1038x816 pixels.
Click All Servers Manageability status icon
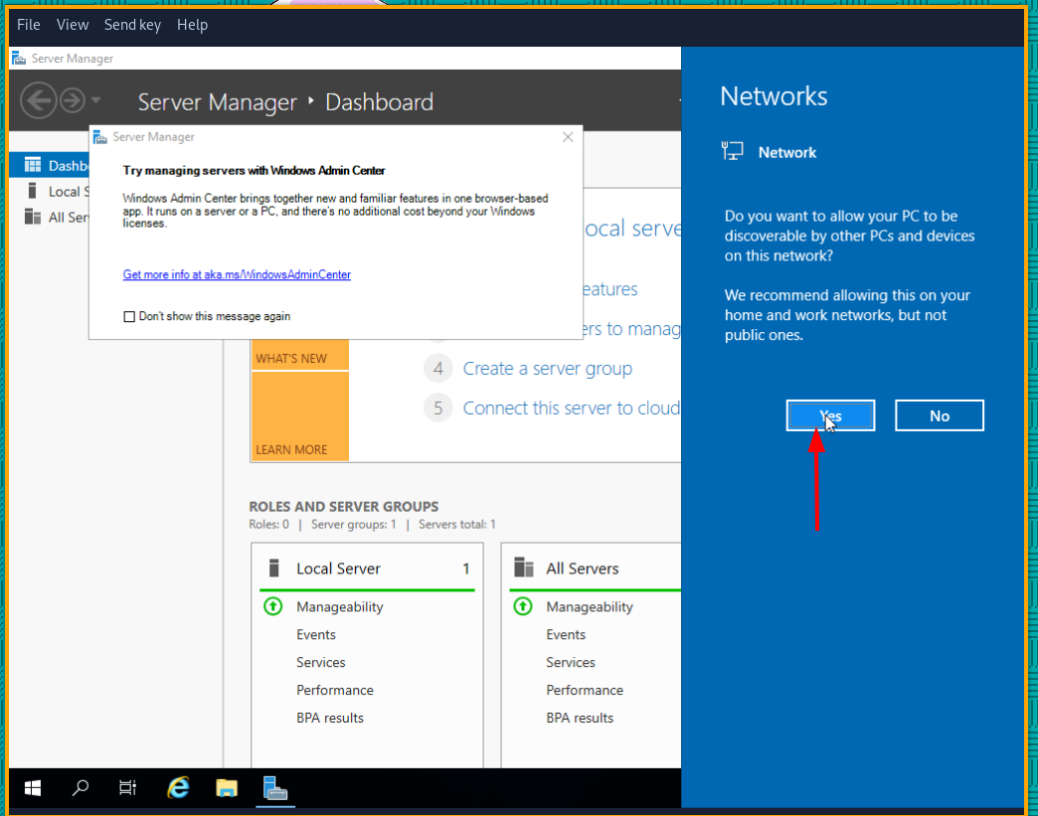[x=523, y=606]
